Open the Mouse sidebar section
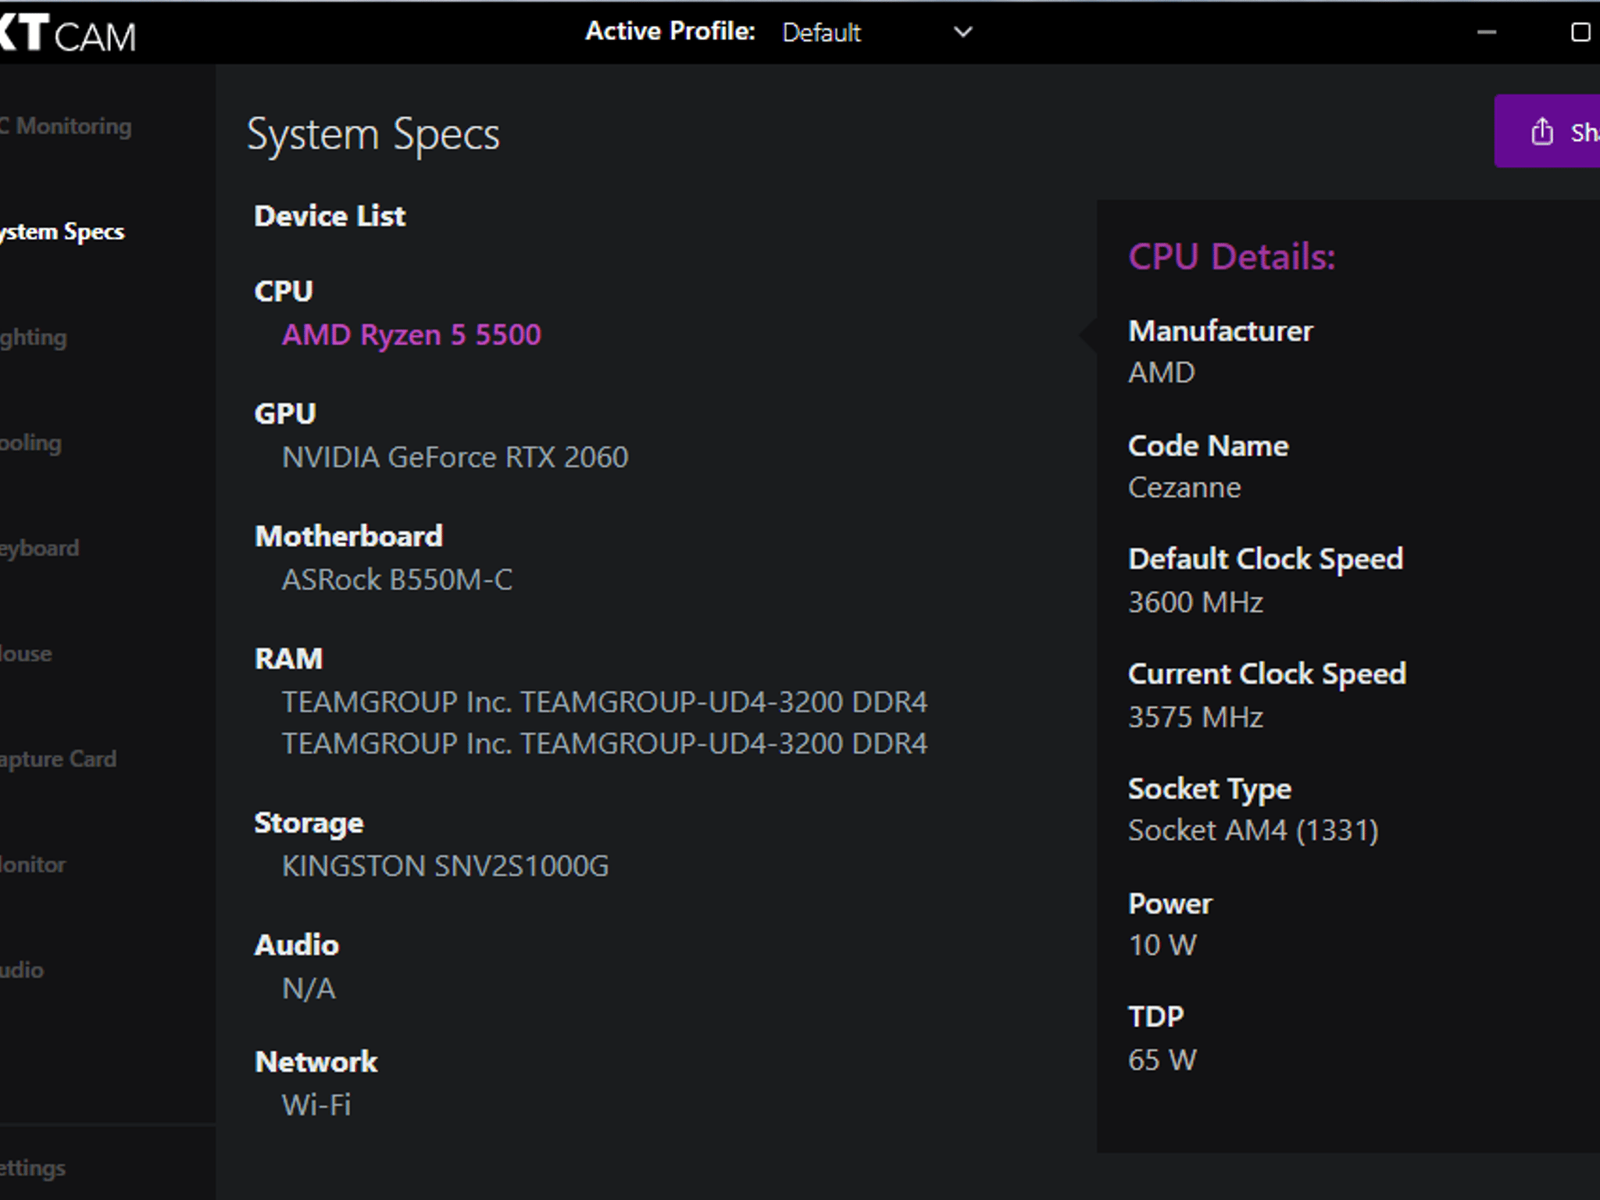 coord(26,653)
